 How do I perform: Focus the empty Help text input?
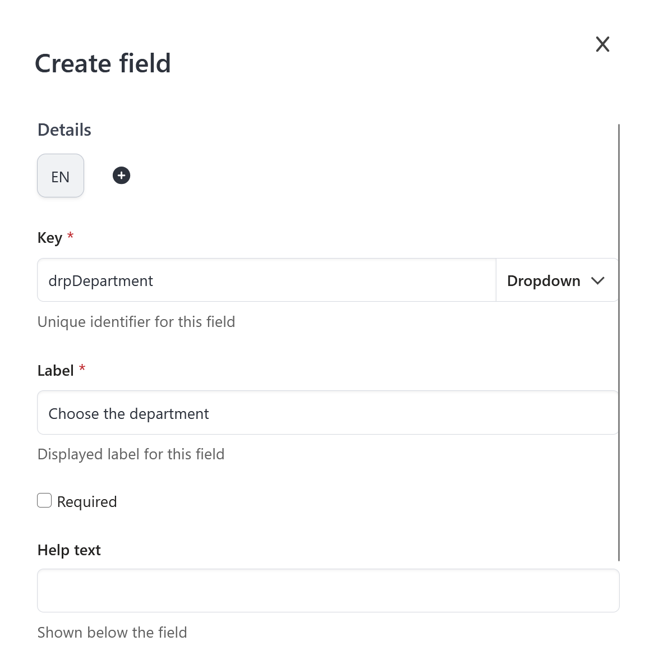pyautogui.click(x=328, y=591)
